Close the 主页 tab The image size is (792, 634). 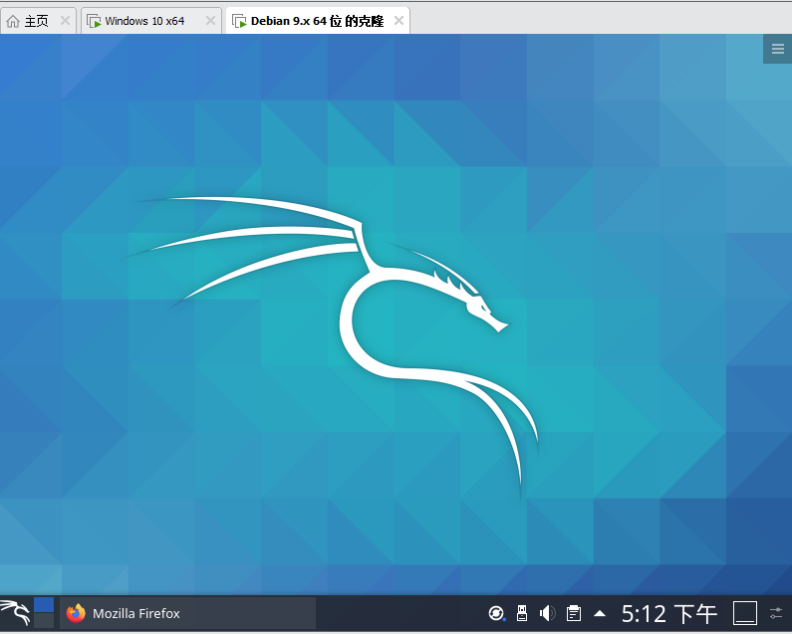click(65, 21)
